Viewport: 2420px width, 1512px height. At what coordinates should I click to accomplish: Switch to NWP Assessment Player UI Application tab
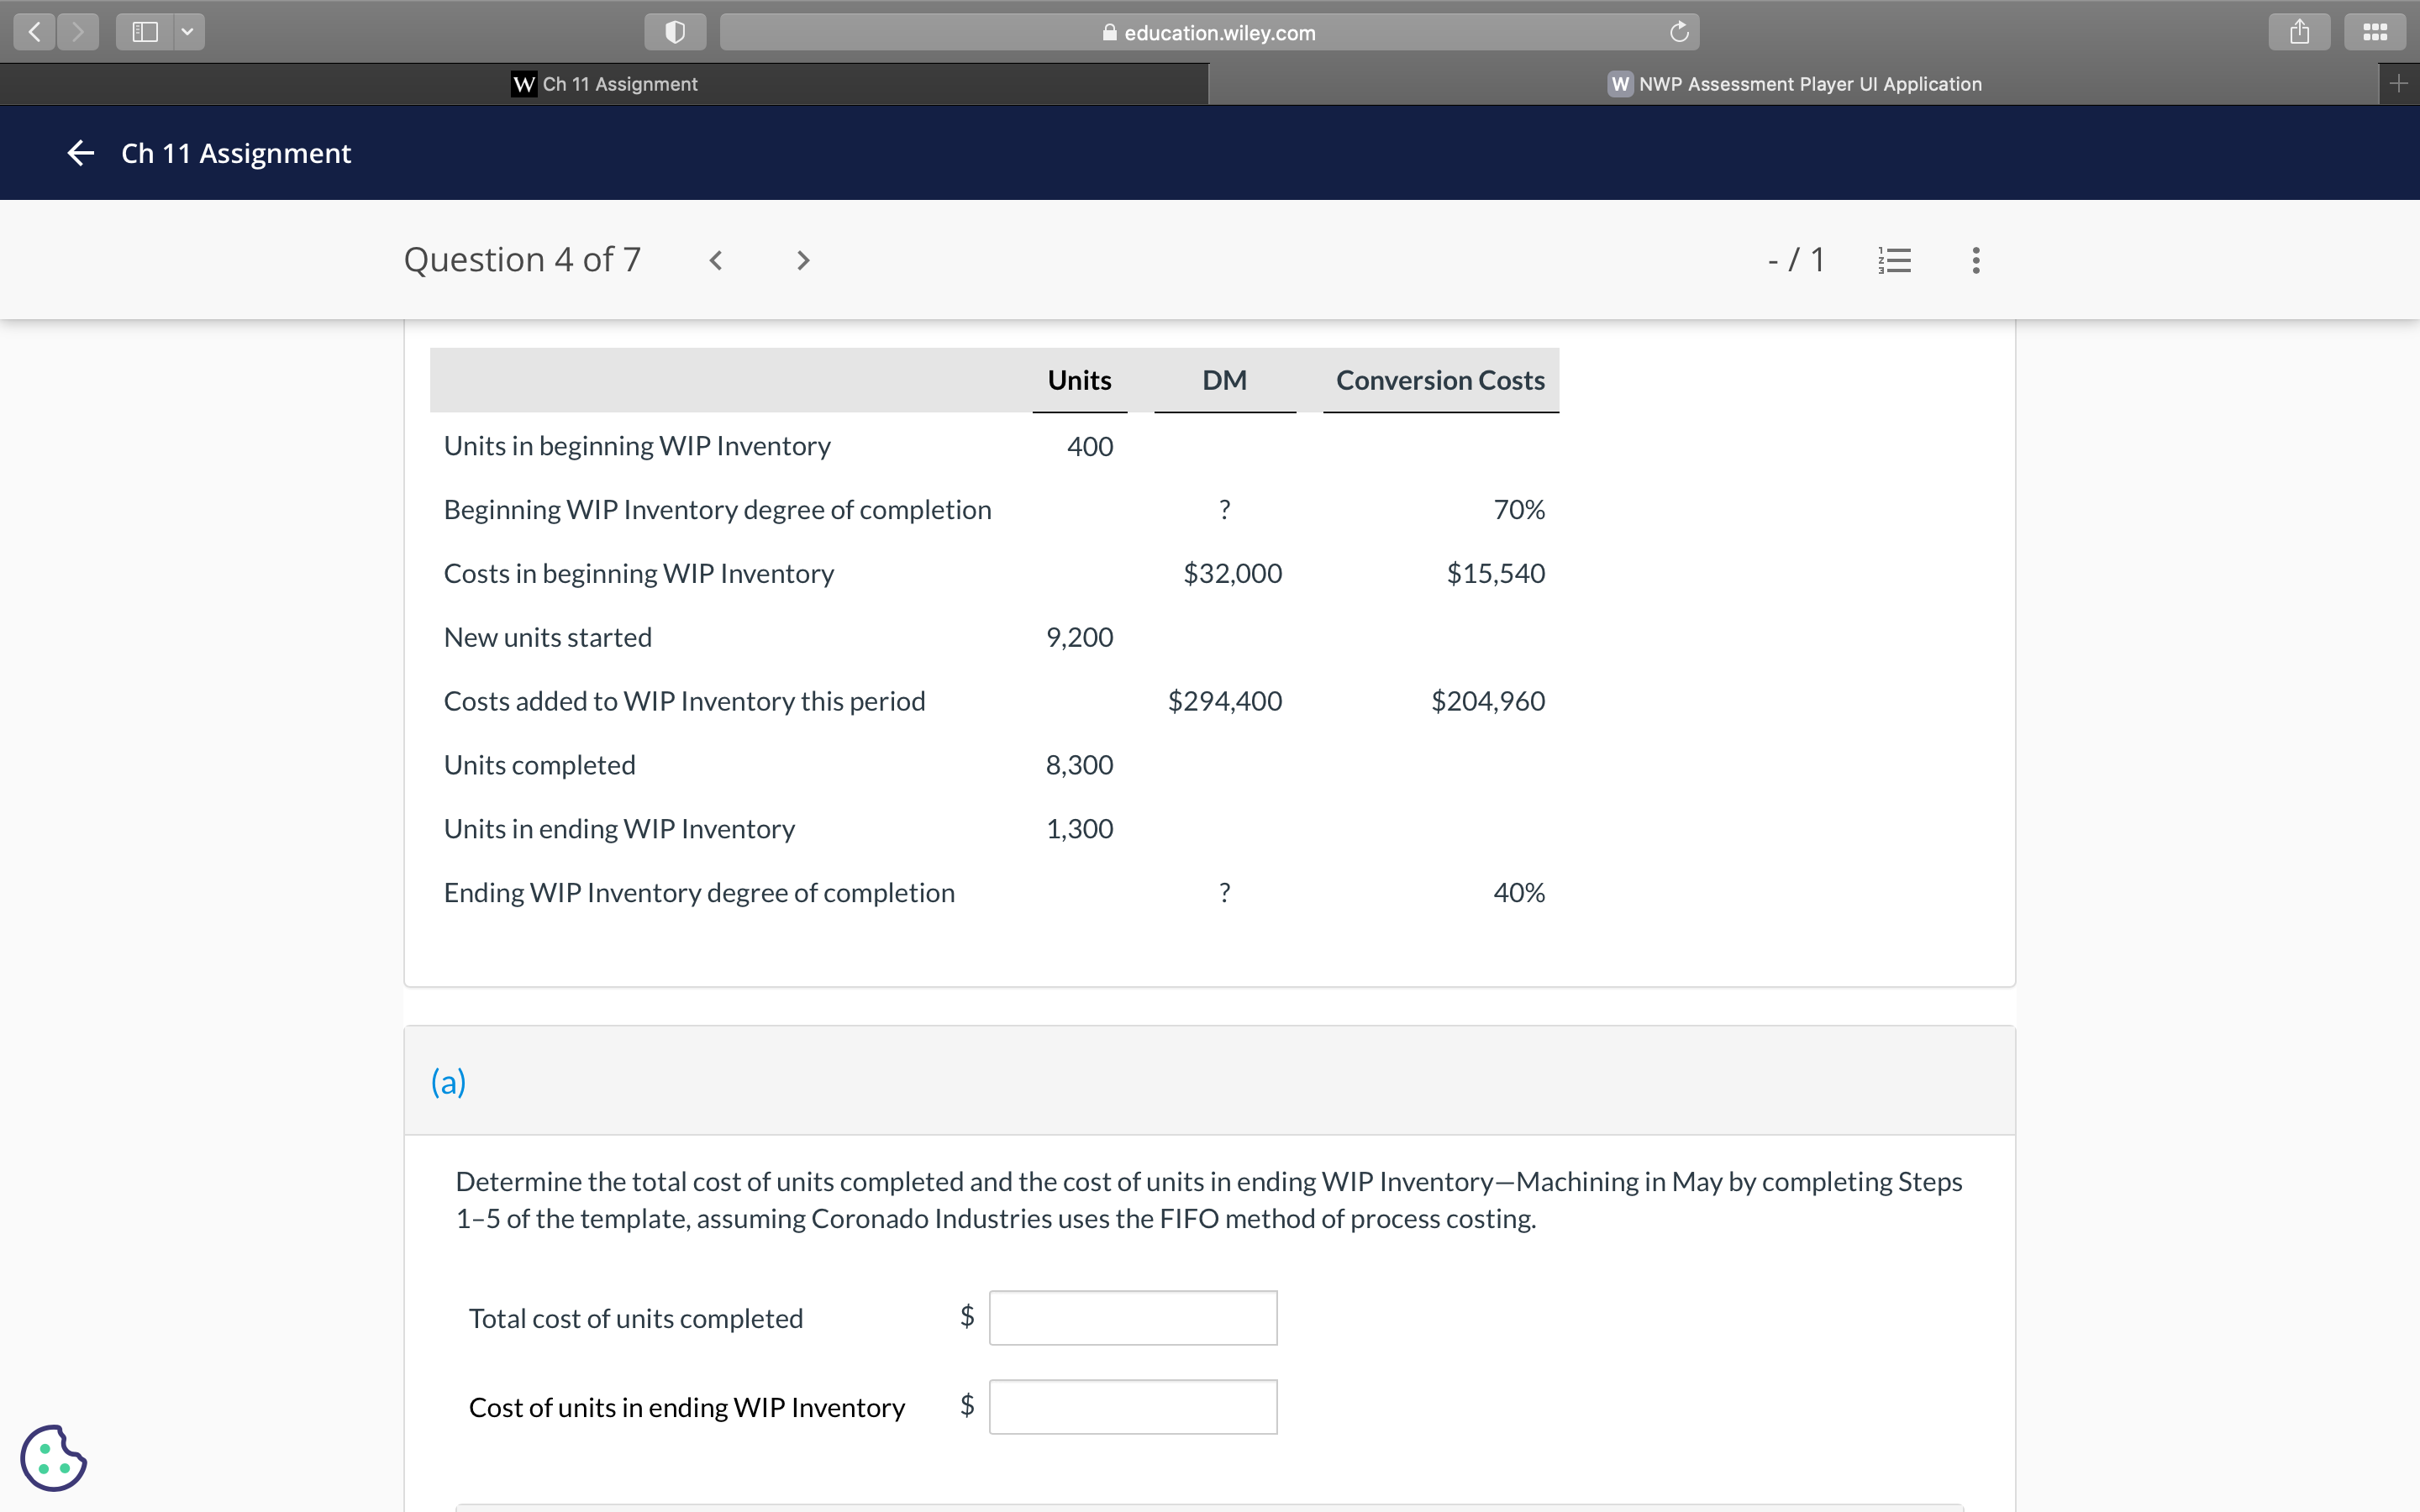1795,84
